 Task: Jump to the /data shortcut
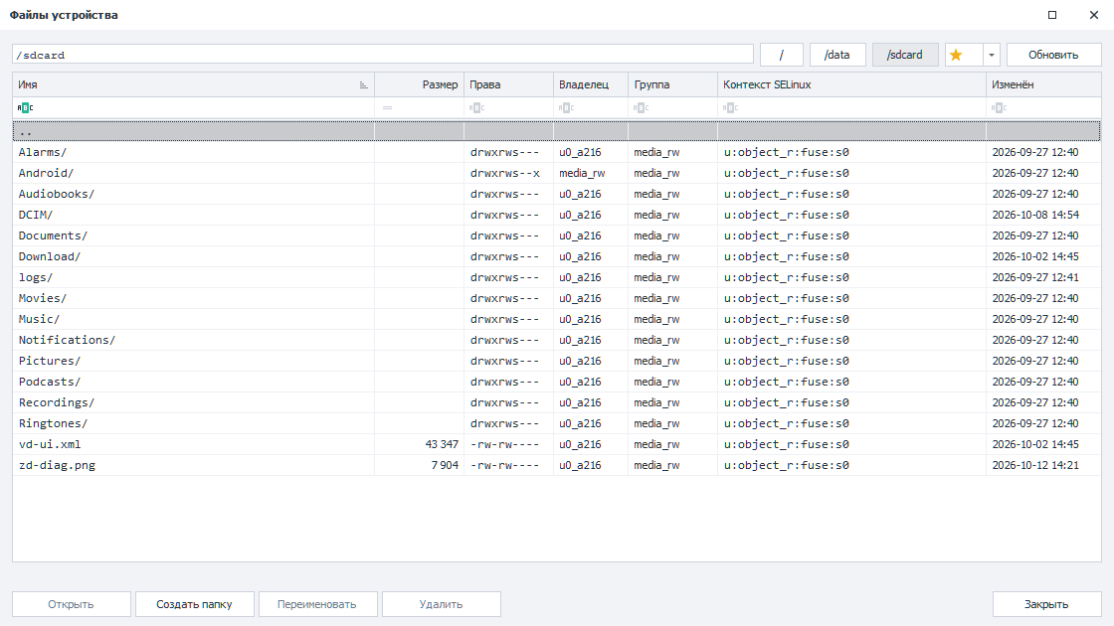click(x=837, y=55)
